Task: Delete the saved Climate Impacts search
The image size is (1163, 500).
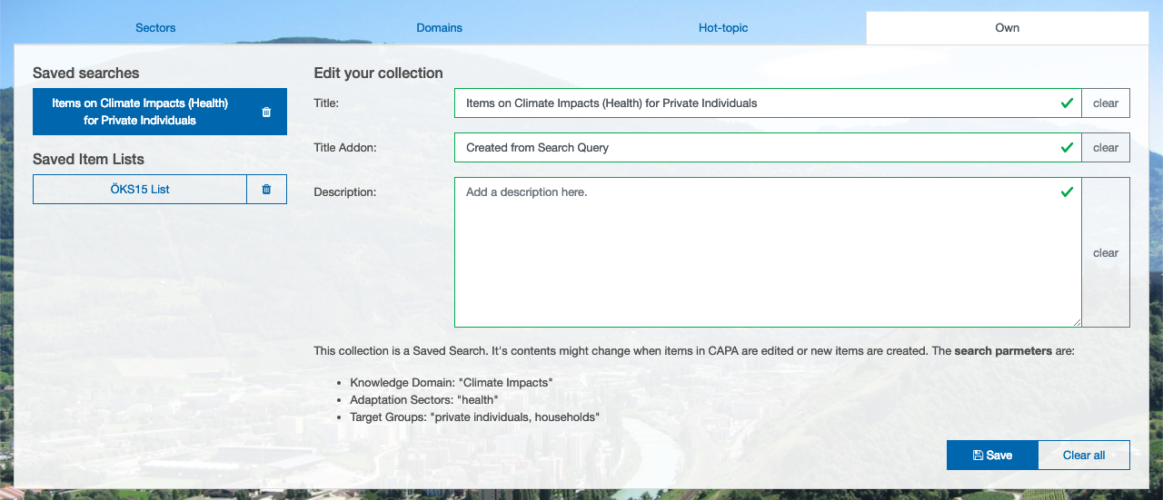Action: [266, 113]
